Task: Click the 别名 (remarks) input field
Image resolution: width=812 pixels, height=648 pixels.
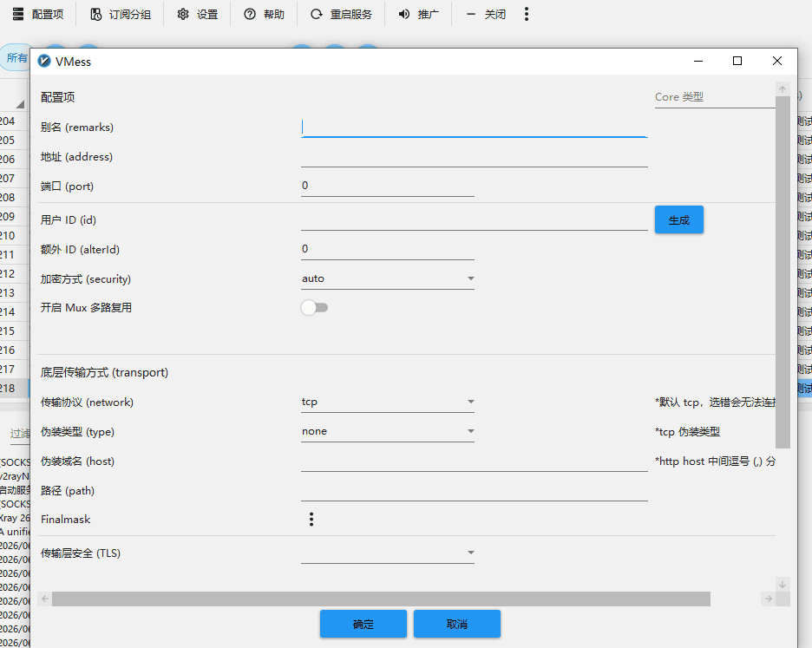Action: (475, 128)
